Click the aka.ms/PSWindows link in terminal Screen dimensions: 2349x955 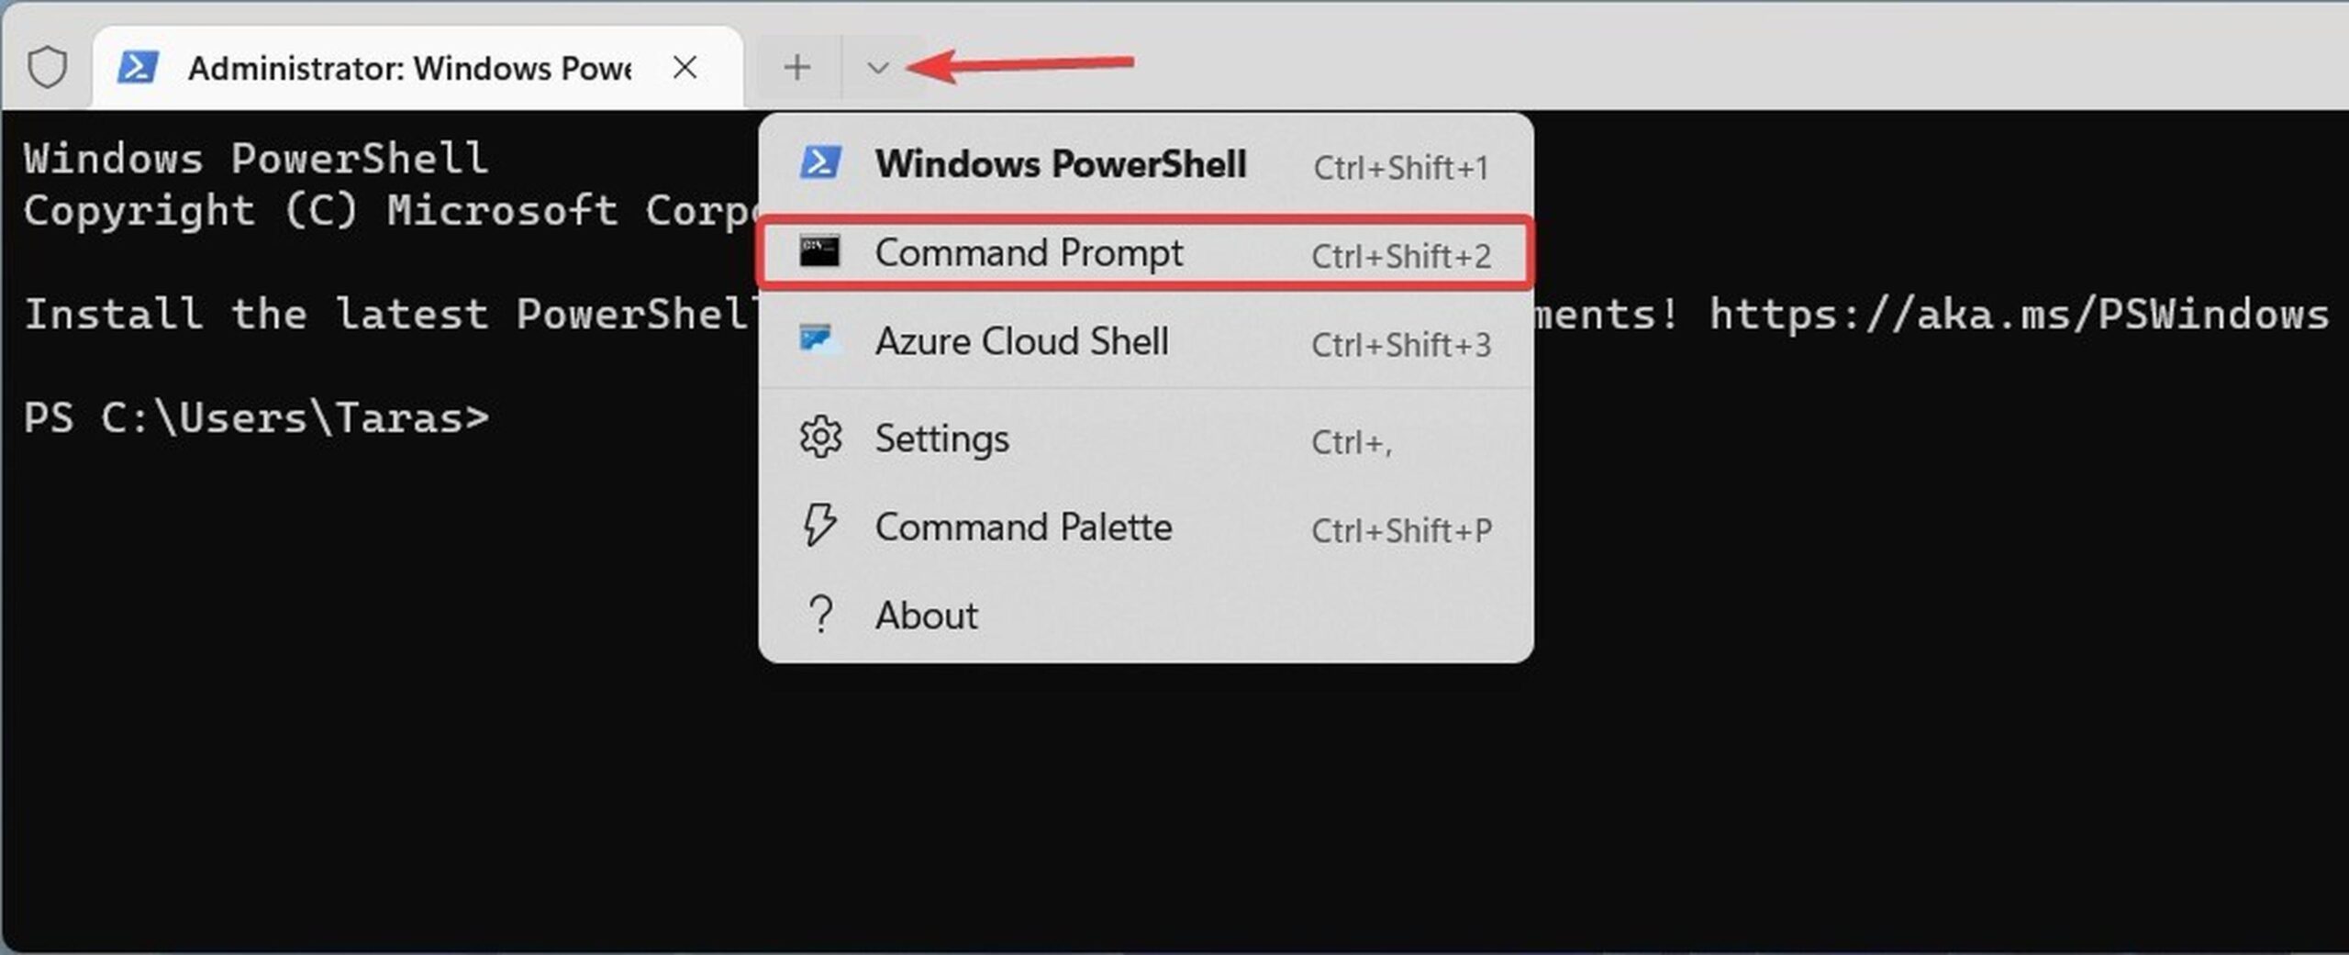coord(2018,316)
